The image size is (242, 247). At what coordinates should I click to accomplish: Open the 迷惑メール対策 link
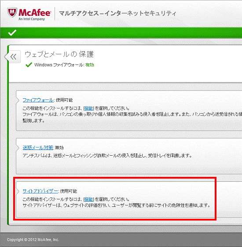(x=38, y=147)
